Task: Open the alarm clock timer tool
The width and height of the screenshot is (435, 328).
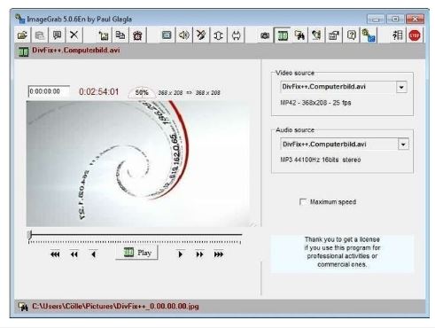Action: point(137,35)
